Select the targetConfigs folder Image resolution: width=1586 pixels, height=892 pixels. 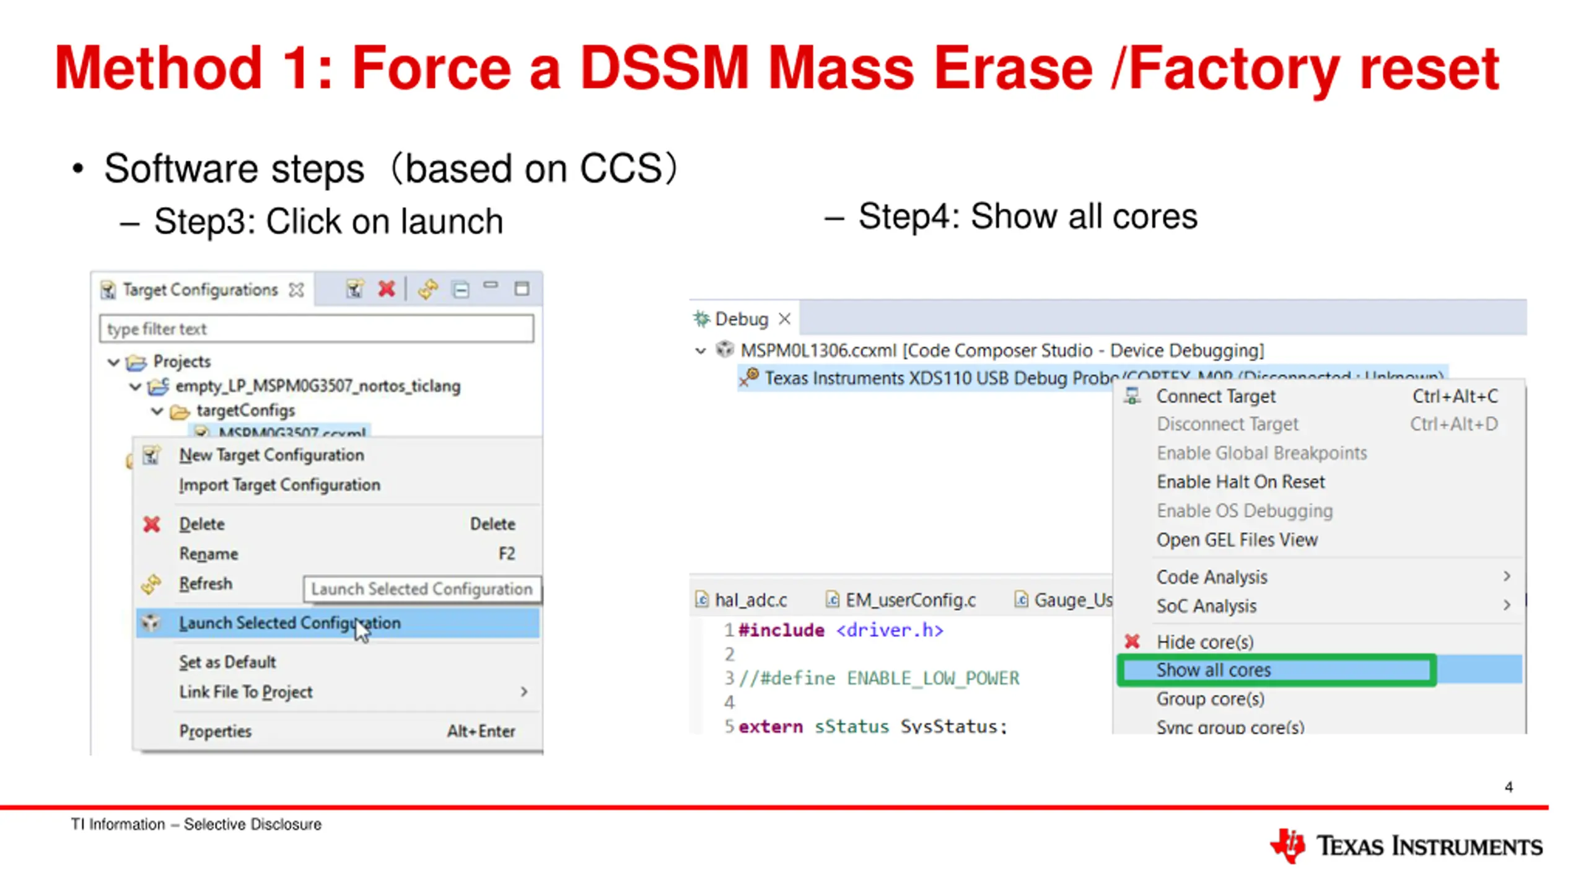pyautogui.click(x=246, y=410)
